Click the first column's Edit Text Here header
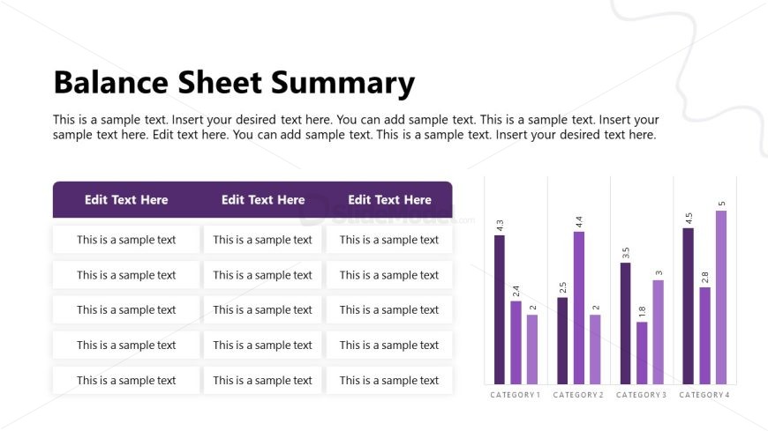768x431 pixels. click(126, 200)
